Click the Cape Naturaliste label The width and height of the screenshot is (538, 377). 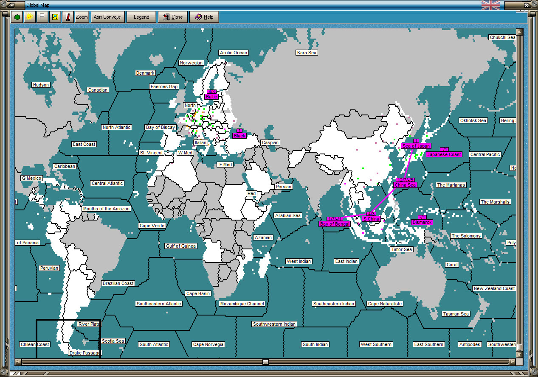(x=385, y=304)
